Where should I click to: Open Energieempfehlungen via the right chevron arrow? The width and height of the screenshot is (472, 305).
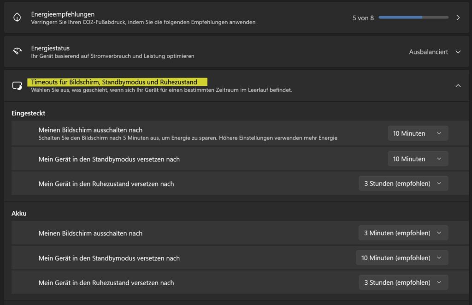pos(458,18)
